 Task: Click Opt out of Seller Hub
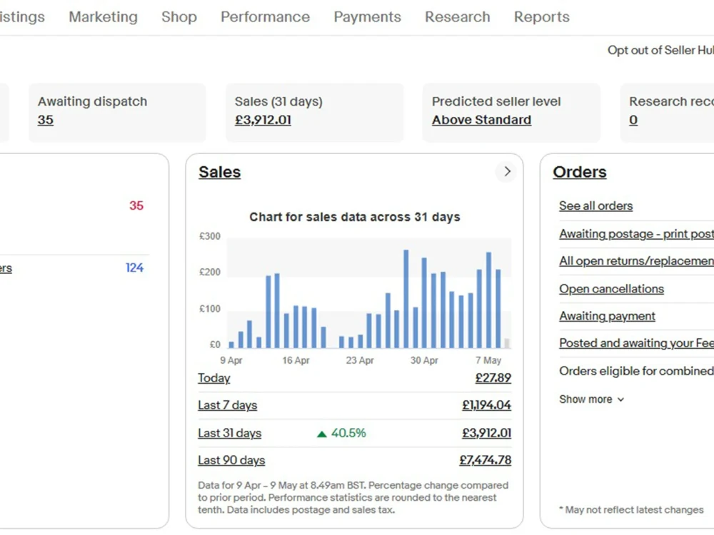[660, 50]
